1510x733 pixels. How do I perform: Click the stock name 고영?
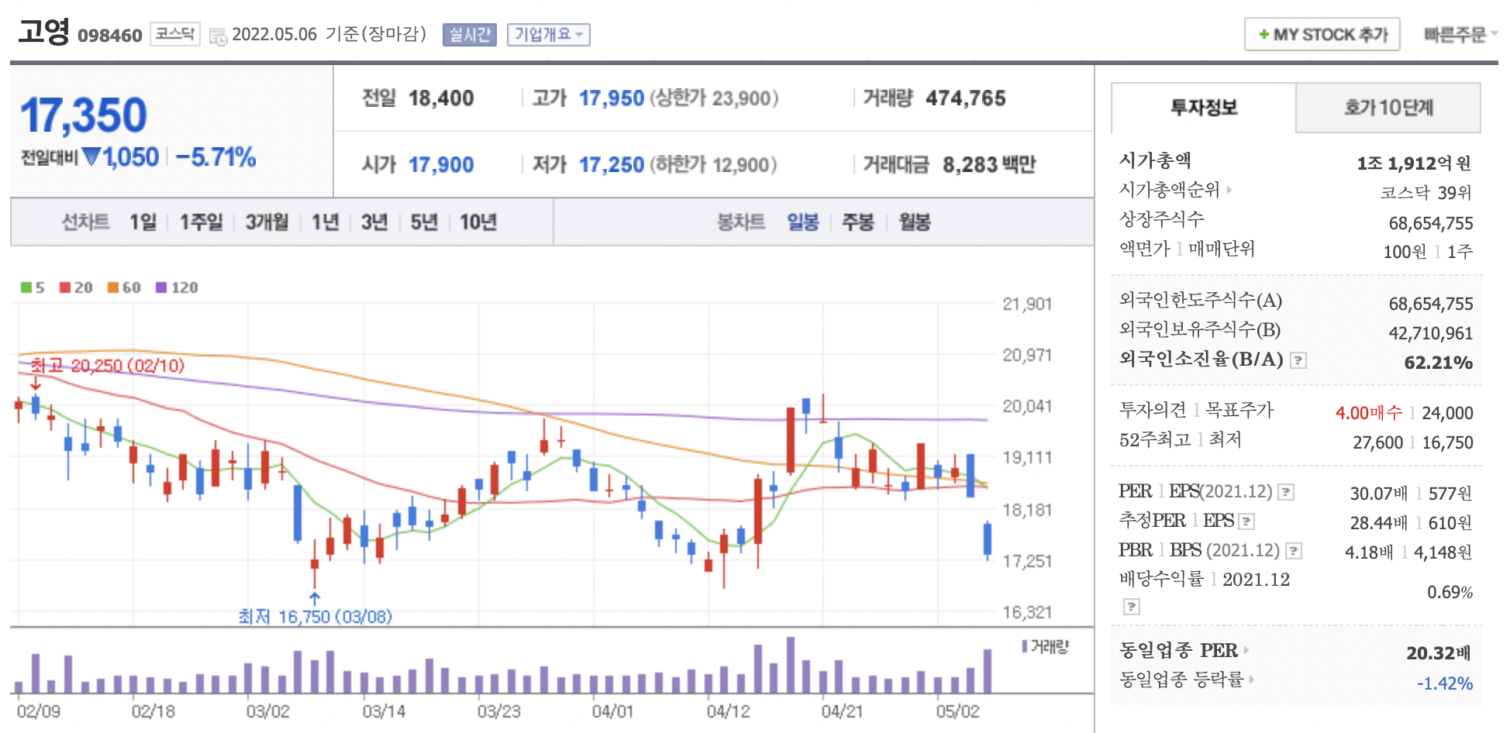tap(44, 33)
